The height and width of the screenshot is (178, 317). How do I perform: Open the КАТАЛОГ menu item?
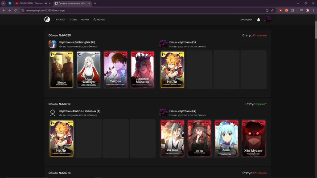tap(61, 20)
